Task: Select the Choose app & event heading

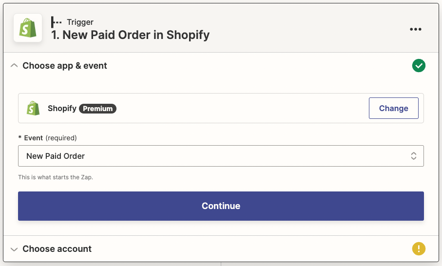Action: 64,66
